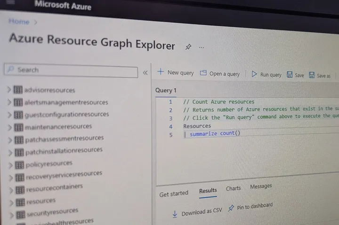Click the advisorresources table icon
The width and height of the screenshot is (339, 225).
click(x=18, y=90)
